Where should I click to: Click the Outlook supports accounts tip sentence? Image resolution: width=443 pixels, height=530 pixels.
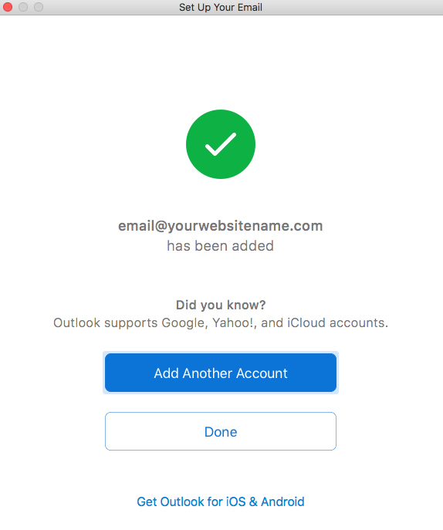[221, 322]
